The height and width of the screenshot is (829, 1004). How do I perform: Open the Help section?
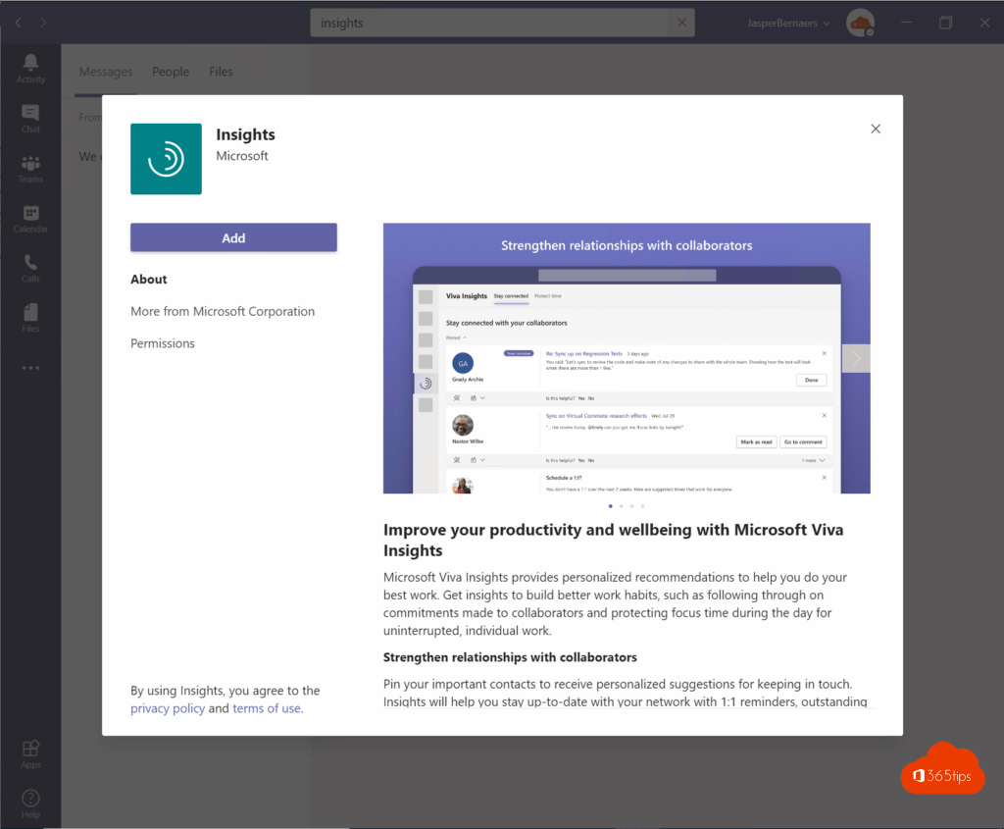pyautogui.click(x=29, y=803)
